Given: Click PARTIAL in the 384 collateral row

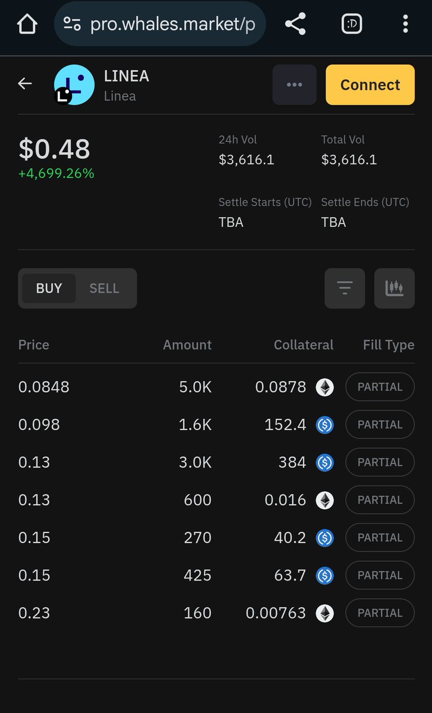Looking at the screenshot, I should point(380,462).
